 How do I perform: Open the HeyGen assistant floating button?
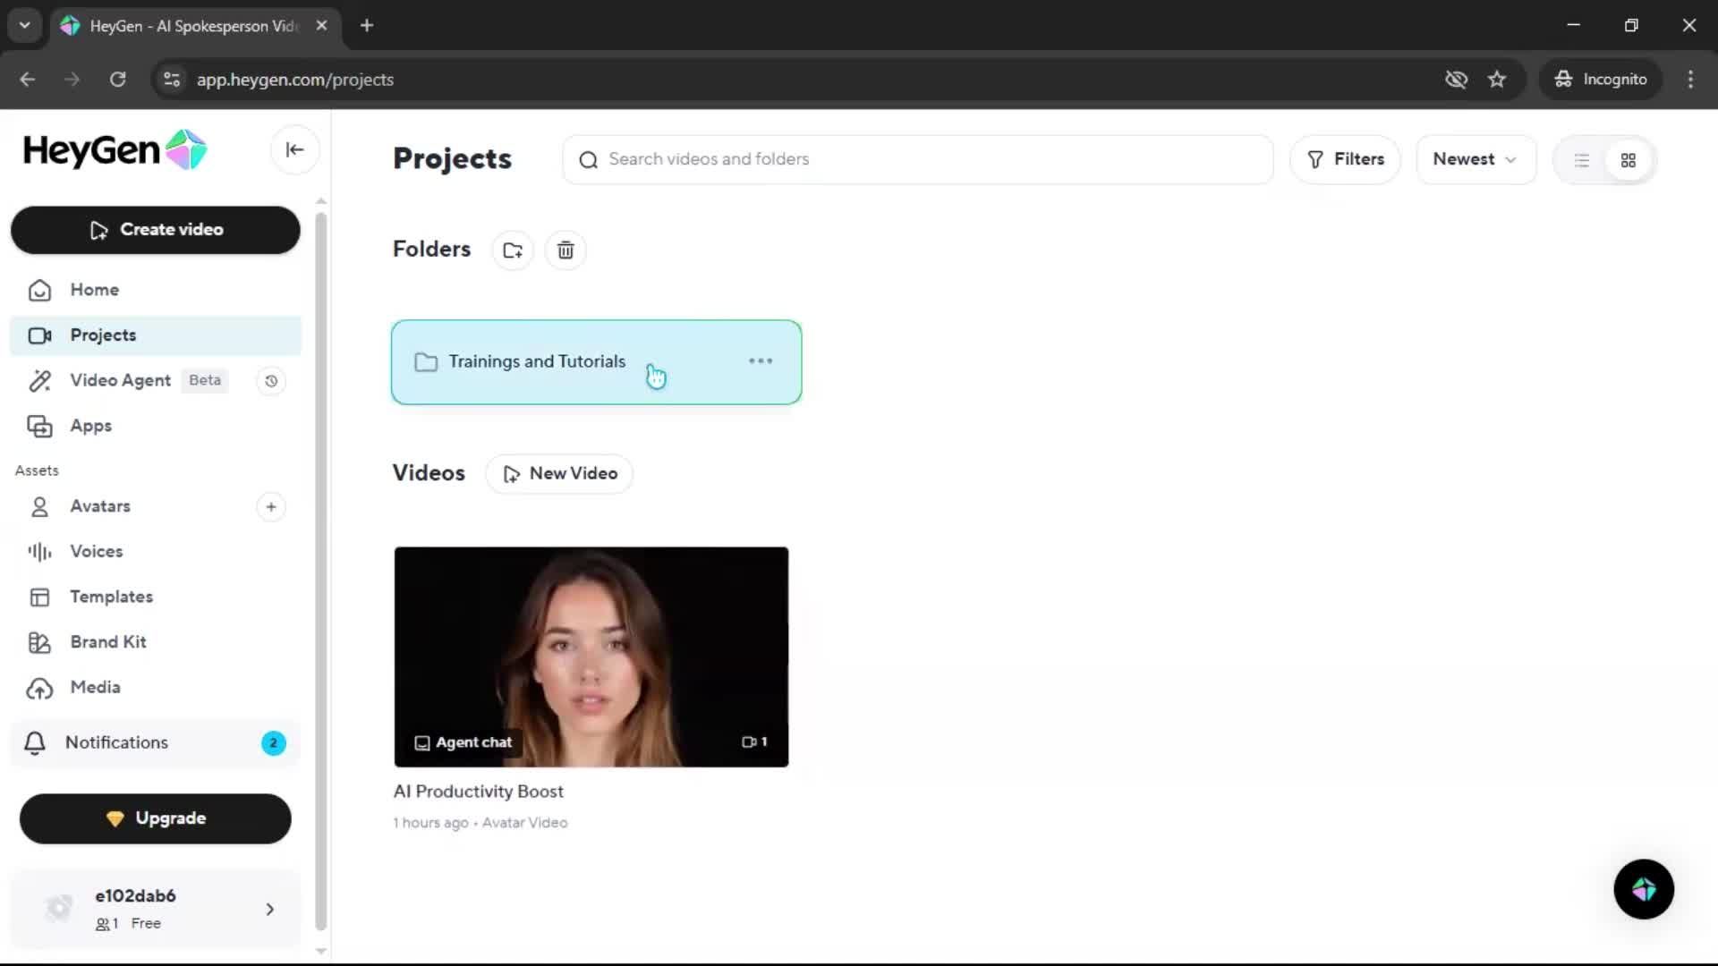click(x=1644, y=889)
